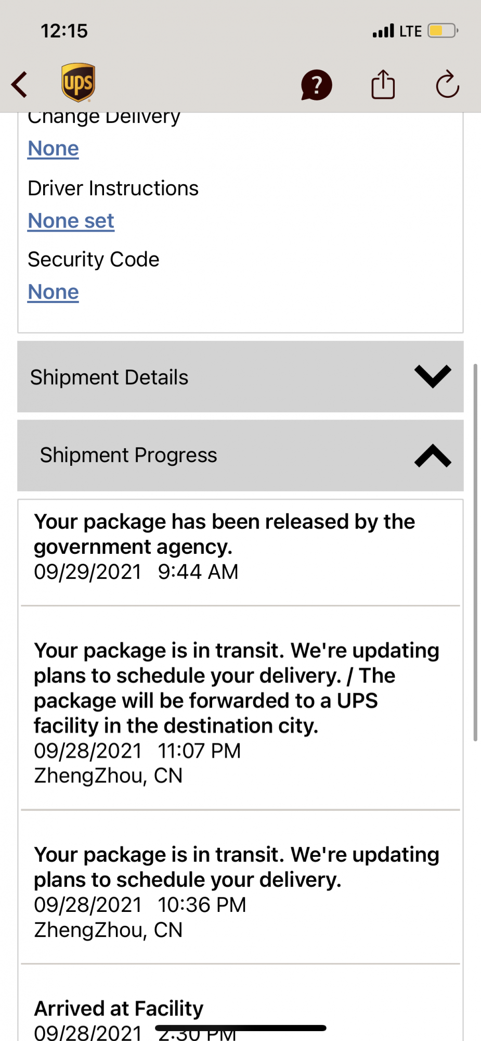Screen dimensions: 481x1041
Task: Open the None set driver instructions link
Action: point(71,221)
